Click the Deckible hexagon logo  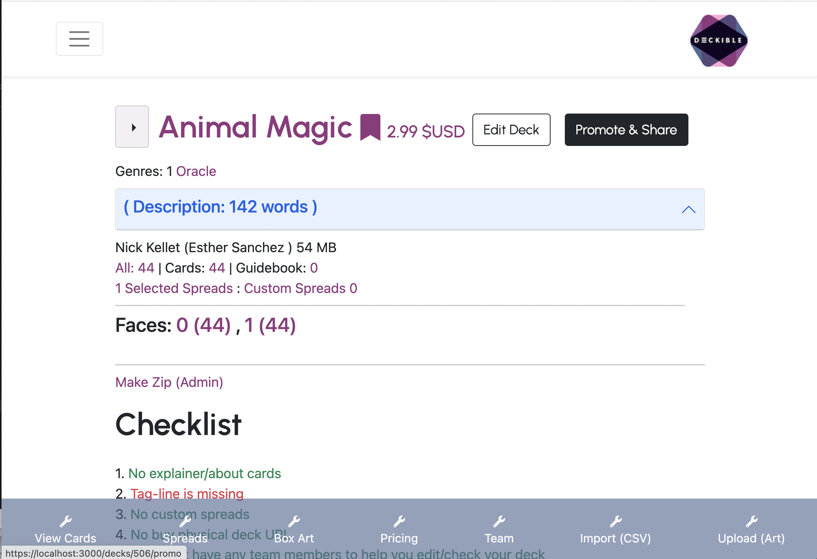click(x=718, y=40)
